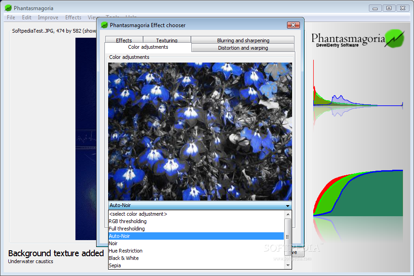Image resolution: width=414 pixels, height=276 pixels.
Task: Close the Phantasmagoria main window
Action: point(402,8)
